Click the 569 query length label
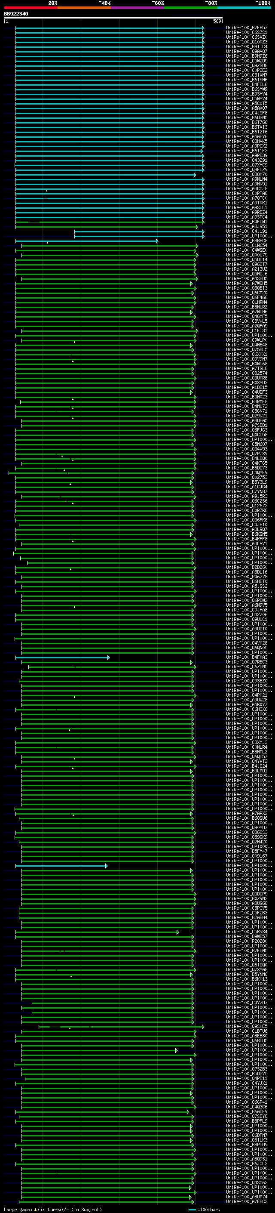The width and height of the screenshot is (275, 1213). pos(217,21)
